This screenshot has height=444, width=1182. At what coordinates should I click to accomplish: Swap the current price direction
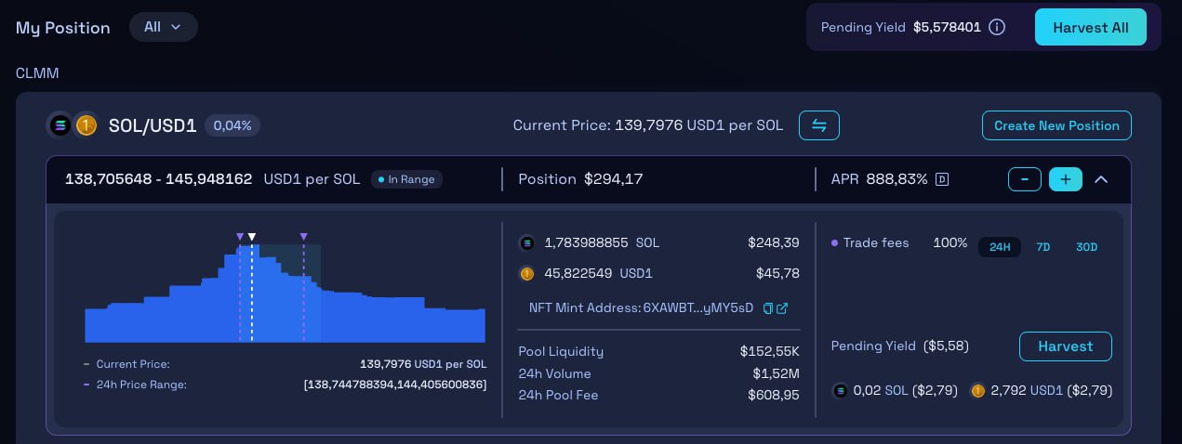[x=818, y=125]
